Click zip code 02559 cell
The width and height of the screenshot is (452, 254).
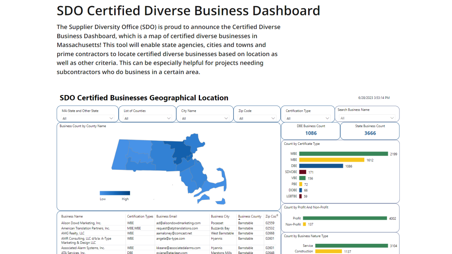coord(270,223)
